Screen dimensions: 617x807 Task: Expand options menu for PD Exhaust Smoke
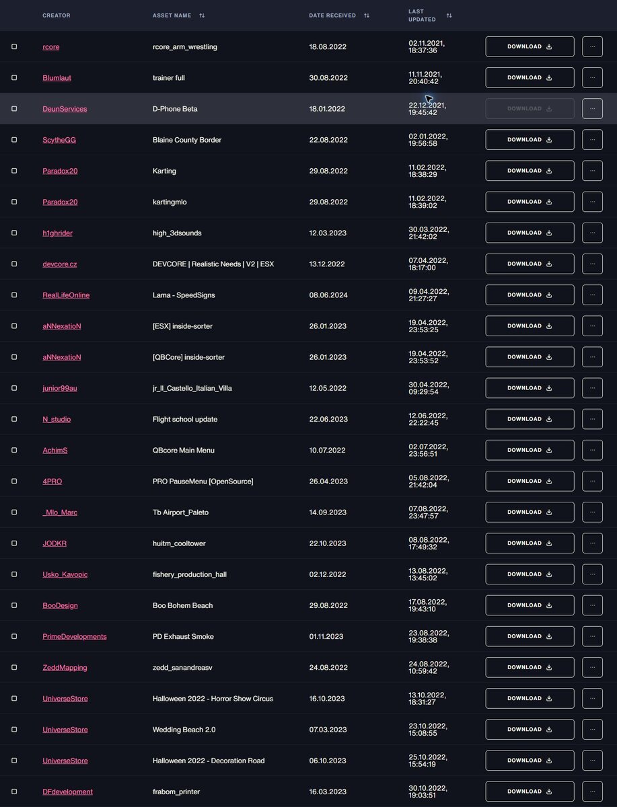[592, 636]
